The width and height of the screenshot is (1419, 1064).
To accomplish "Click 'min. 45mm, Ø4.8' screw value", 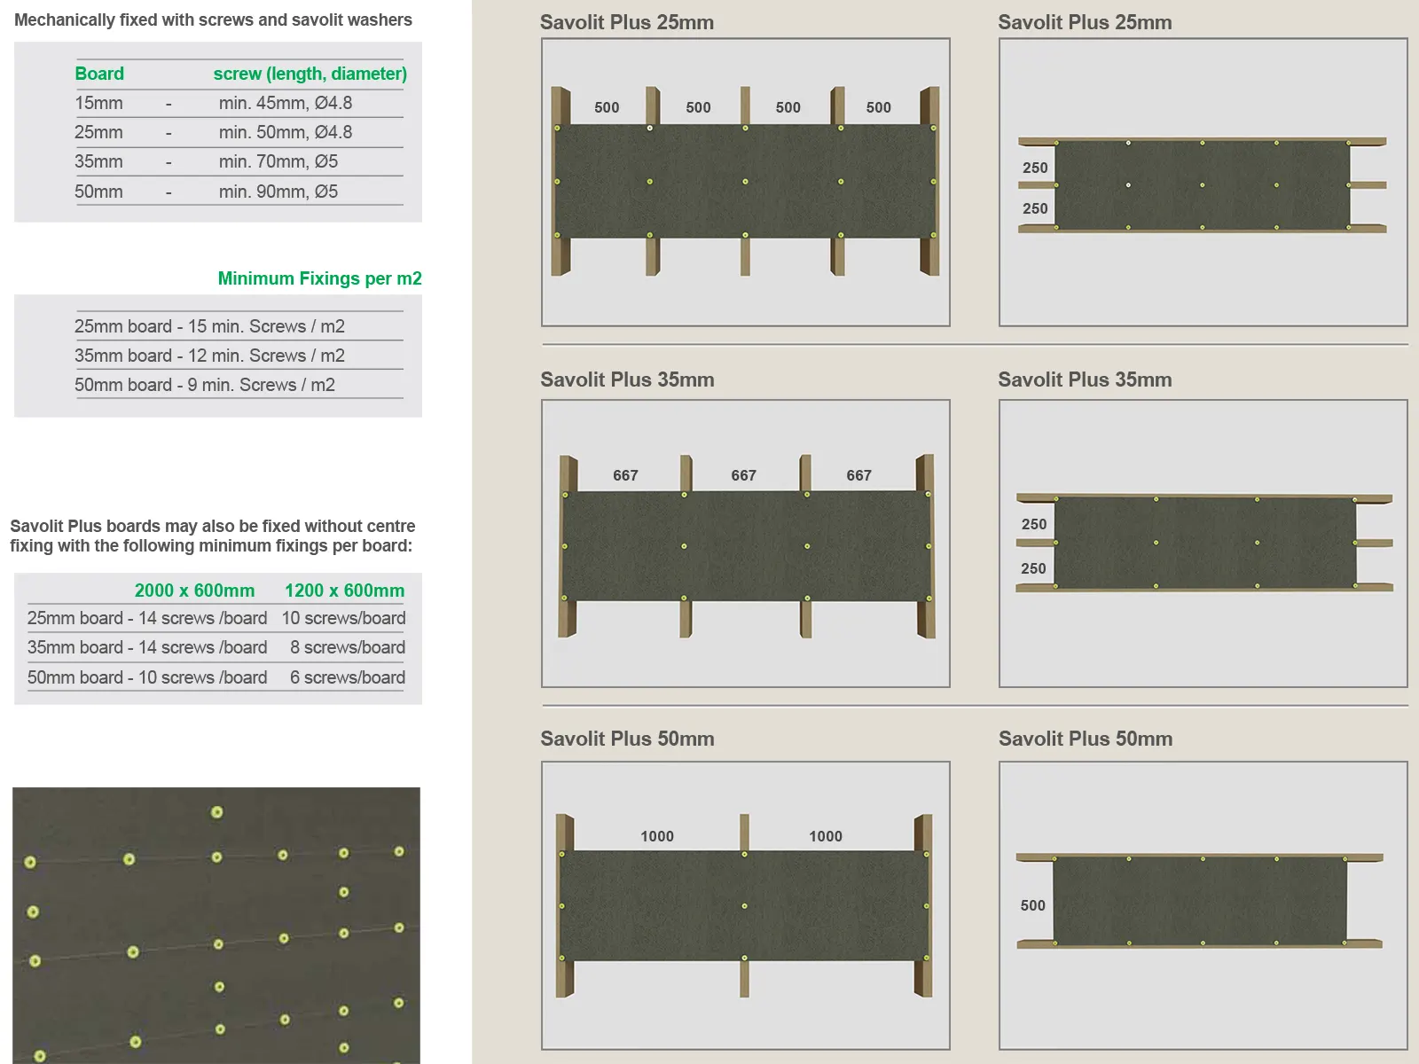I will [286, 103].
